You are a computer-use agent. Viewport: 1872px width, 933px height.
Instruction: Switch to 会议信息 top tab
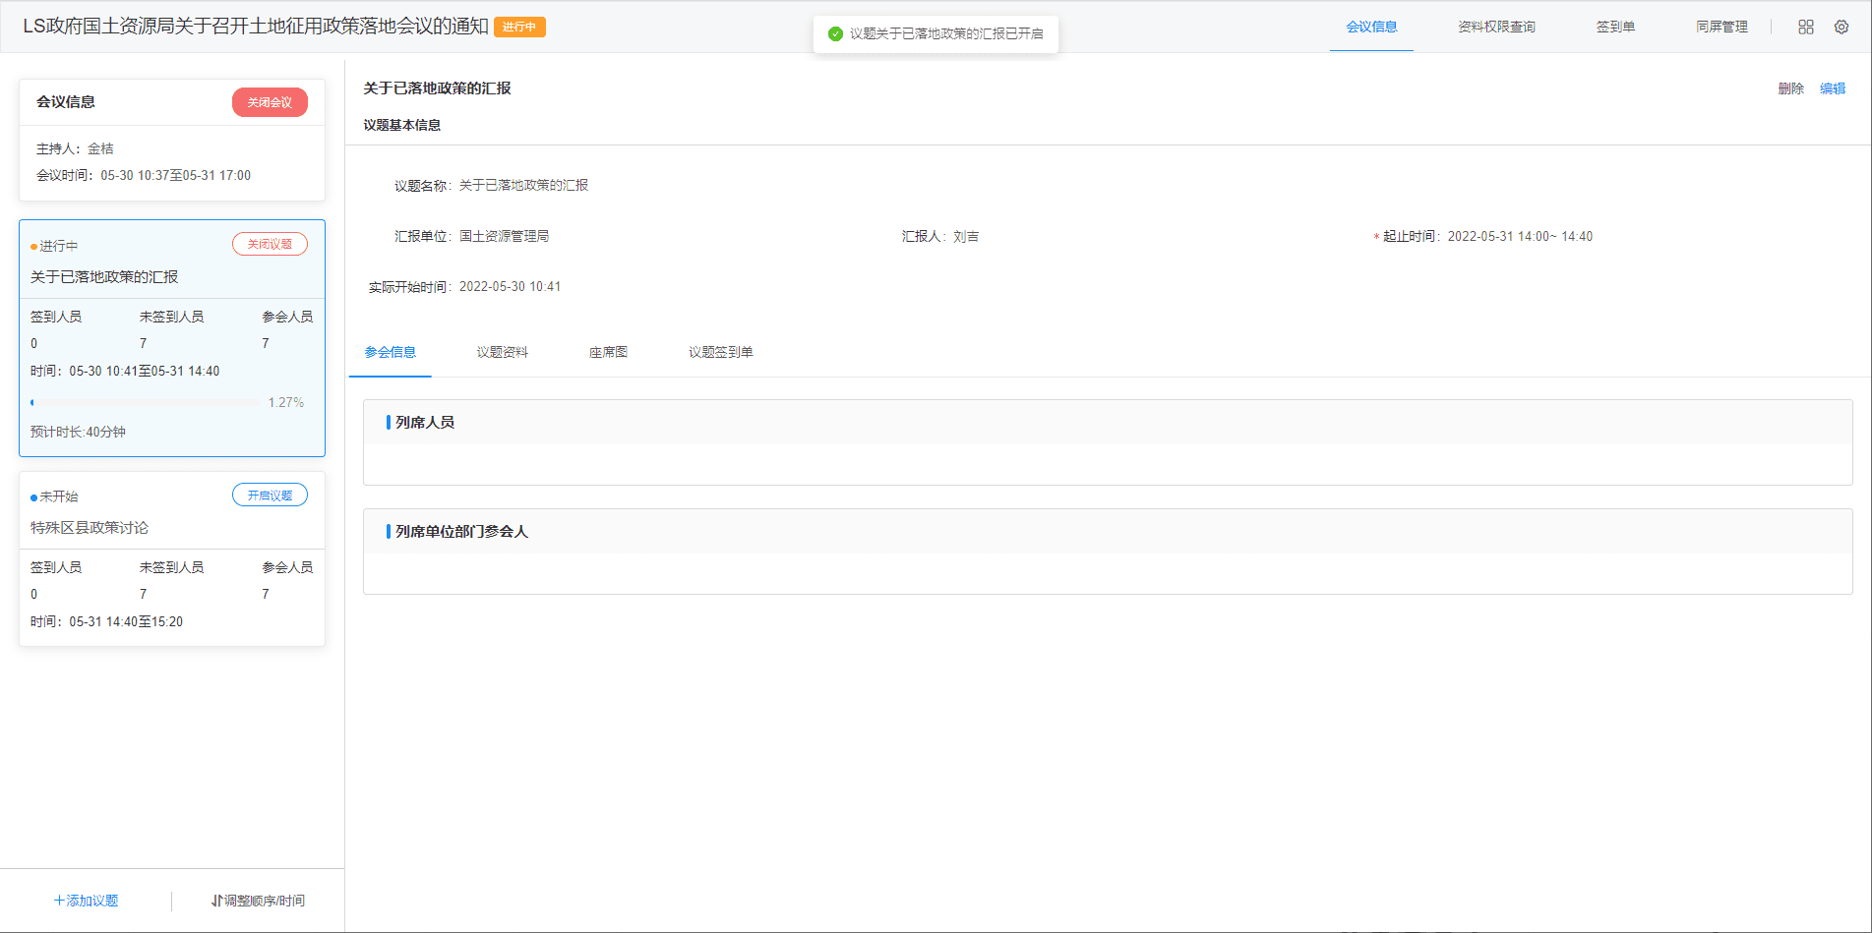tap(1371, 27)
